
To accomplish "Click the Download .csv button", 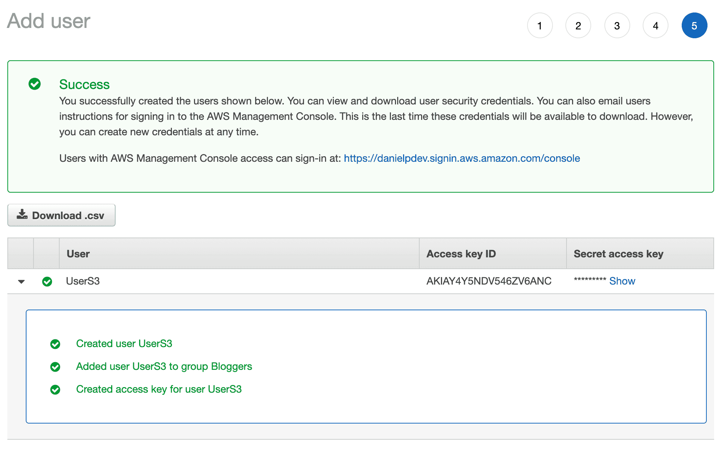I will pyautogui.click(x=61, y=215).
